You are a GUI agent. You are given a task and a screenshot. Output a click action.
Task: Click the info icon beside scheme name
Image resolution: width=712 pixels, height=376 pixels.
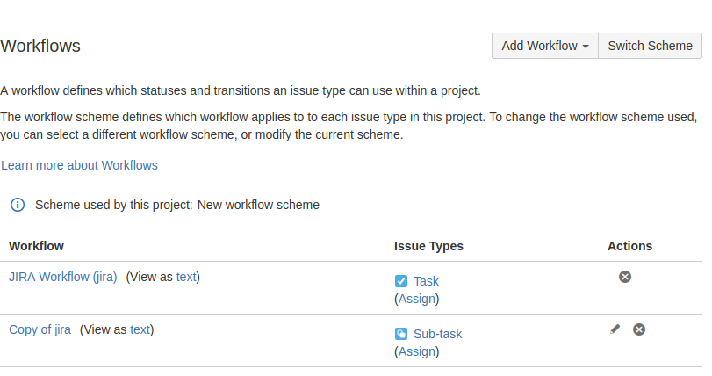[18, 205]
